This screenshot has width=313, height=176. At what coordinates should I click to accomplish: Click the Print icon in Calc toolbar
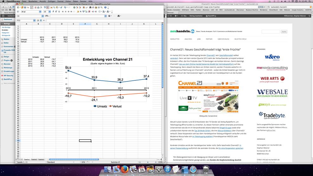[38, 7]
